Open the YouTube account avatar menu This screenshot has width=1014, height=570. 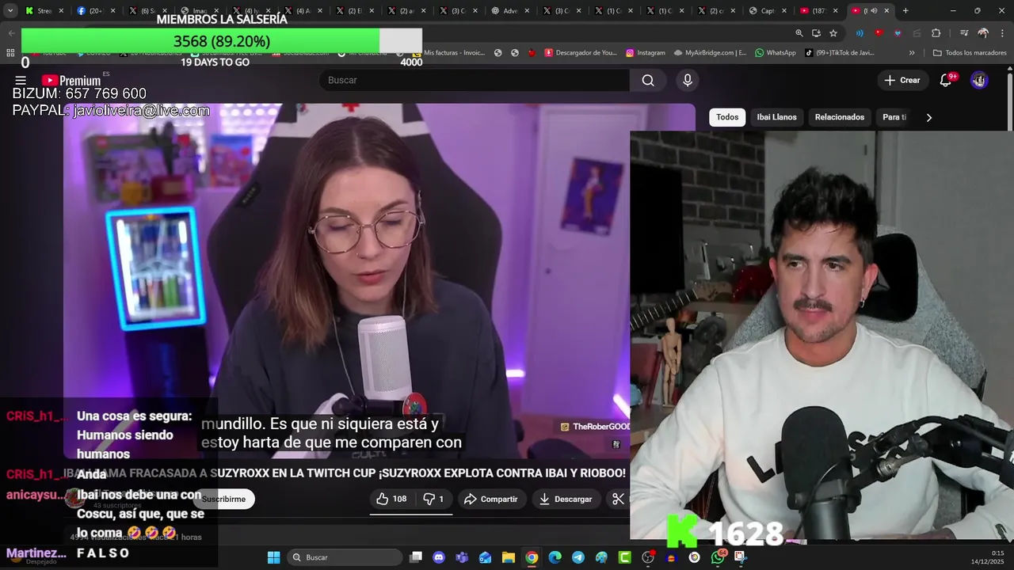click(979, 80)
